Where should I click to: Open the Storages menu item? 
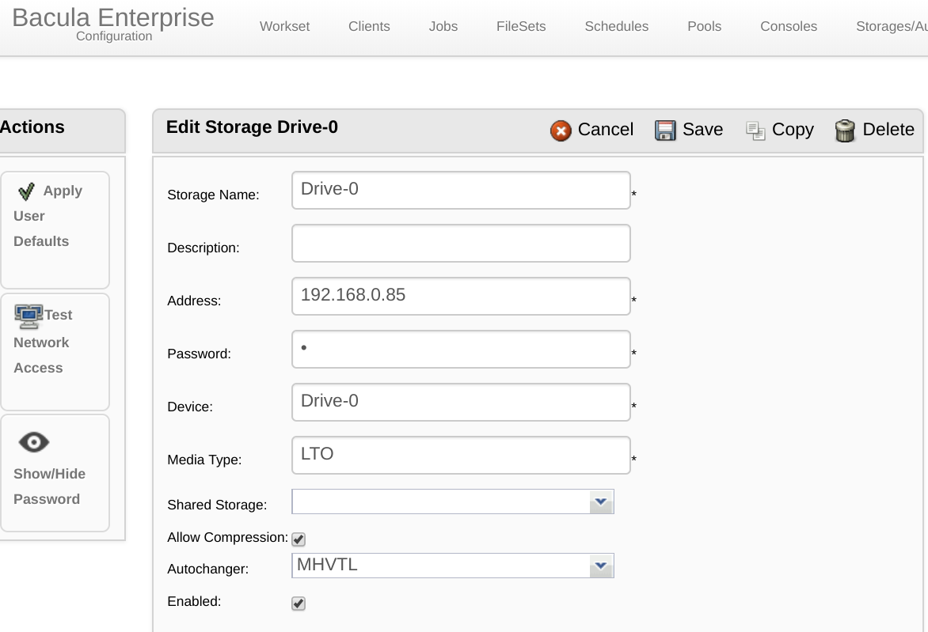[892, 27]
